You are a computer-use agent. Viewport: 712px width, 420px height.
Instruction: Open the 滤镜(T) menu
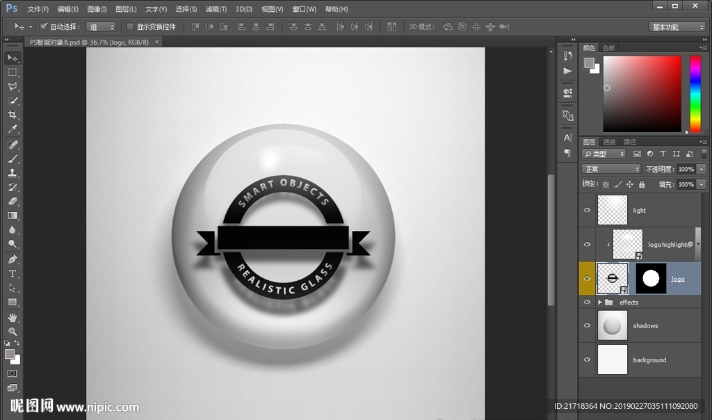216,9
